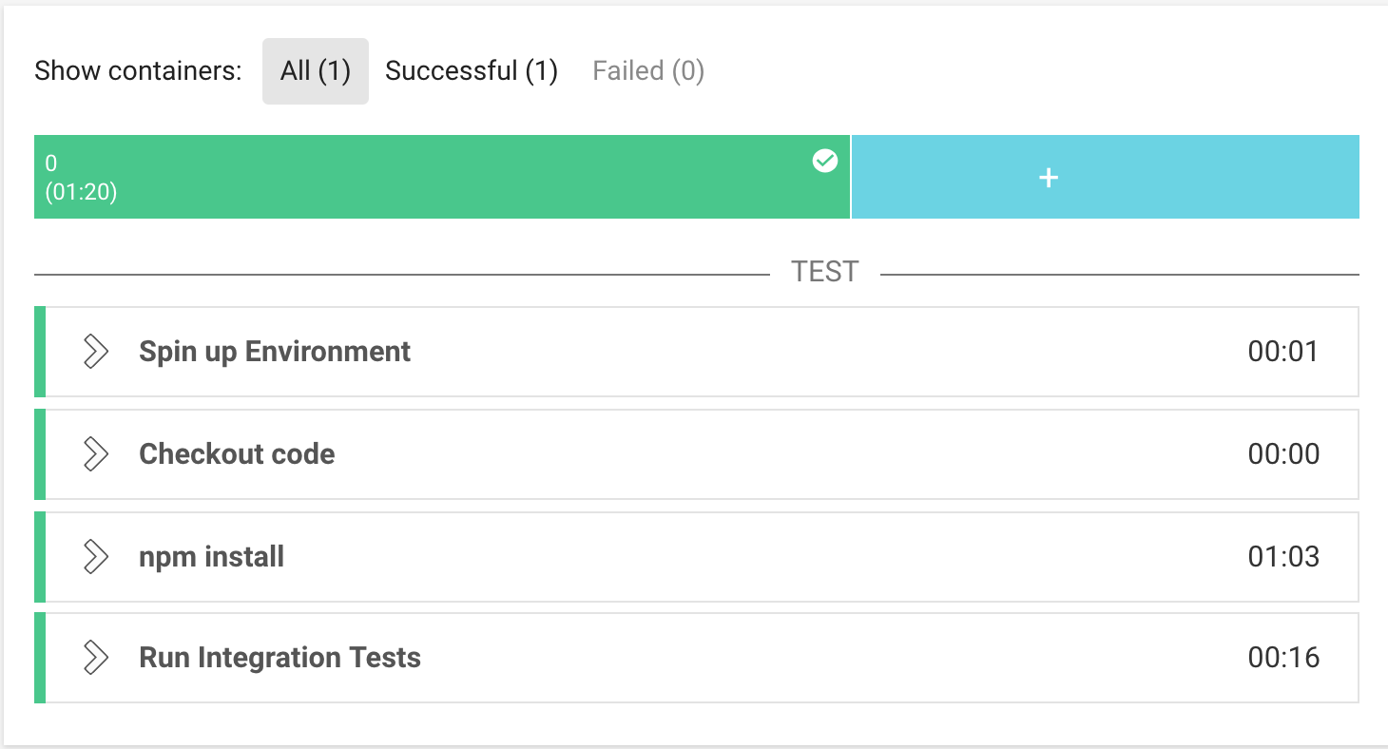Show All (1) containers
The height and width of the screenshot is (749, 1388).
pos(316,71)
